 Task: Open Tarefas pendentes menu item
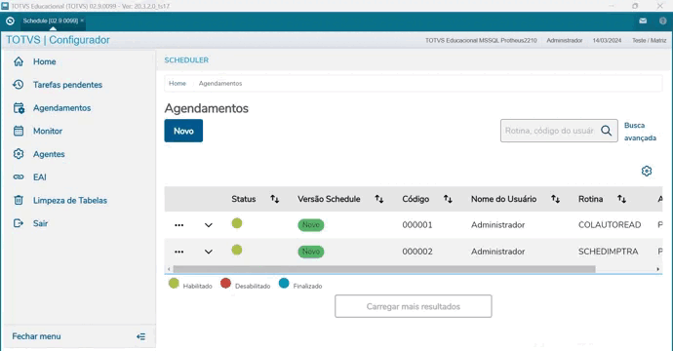pos(68,85)
